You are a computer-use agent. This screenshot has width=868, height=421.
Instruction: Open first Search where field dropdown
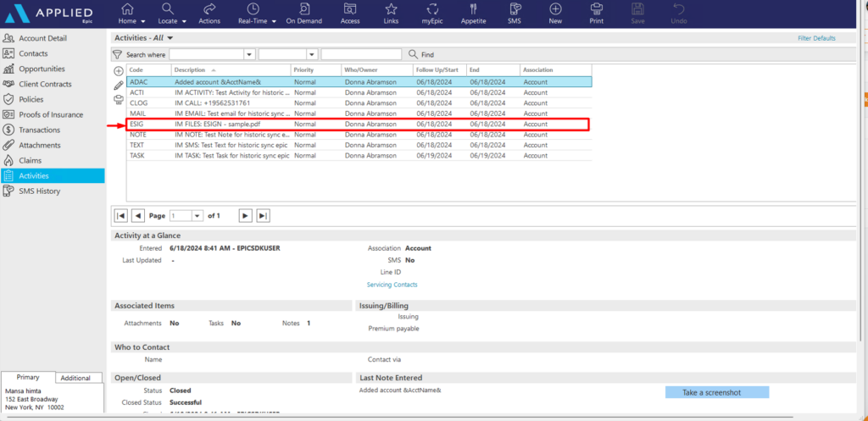point(249,54)
